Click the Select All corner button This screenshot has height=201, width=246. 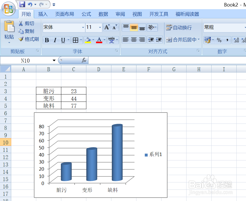click(x=6, y=69)
